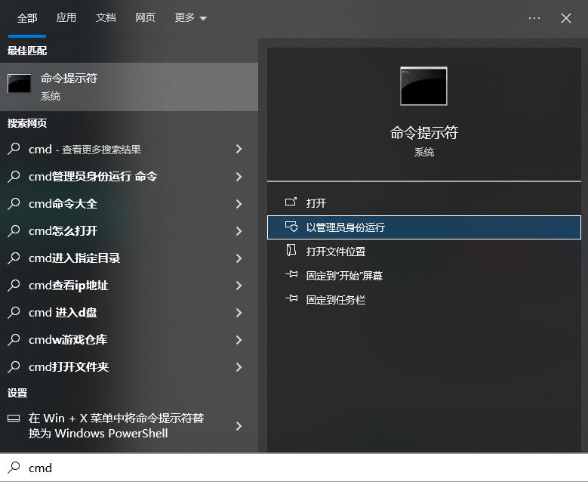Click the large Command Prompt icon in preview
This screenshot has width=588, height=482.
423,86
